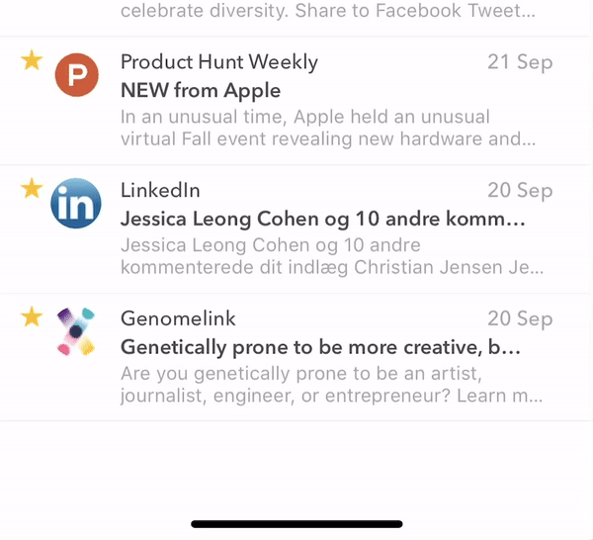This screenshot has height=540, width=593.
Task: Tap the iOS home indicator bar
Action: pos(296,524)
